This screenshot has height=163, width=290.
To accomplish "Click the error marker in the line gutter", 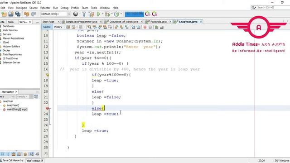I will tap(47, 108).
